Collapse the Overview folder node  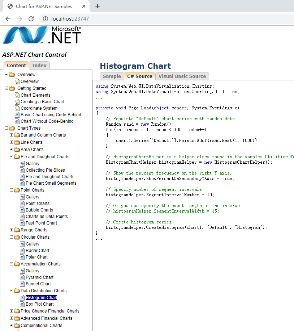(6, 75)
